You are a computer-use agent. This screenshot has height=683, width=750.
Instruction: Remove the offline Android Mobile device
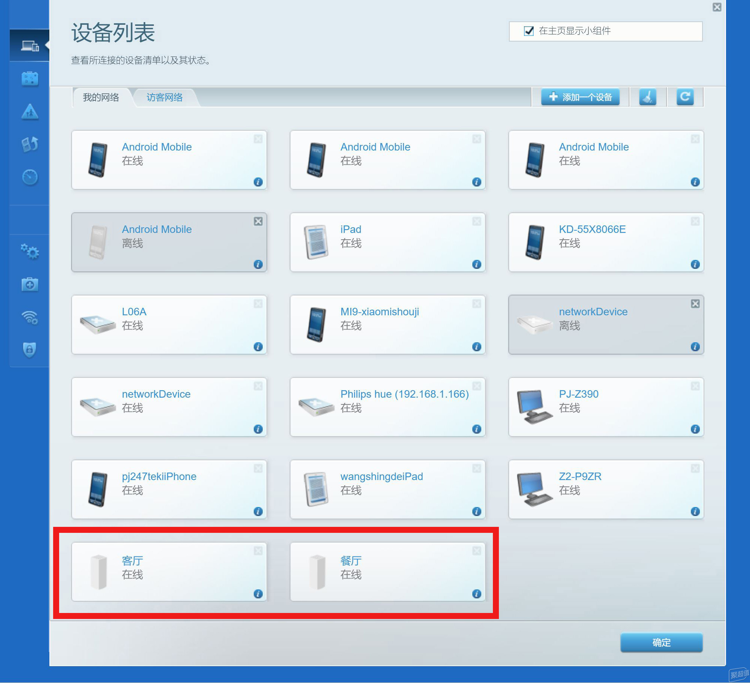click(x=258, y=221)
